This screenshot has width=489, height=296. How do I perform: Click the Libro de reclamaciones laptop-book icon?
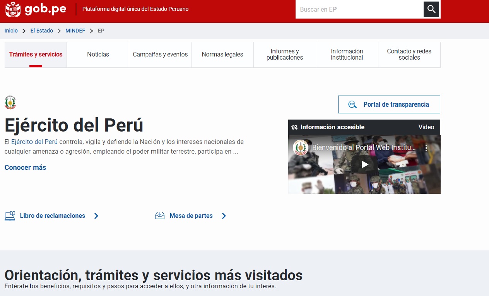pos(10,216)
